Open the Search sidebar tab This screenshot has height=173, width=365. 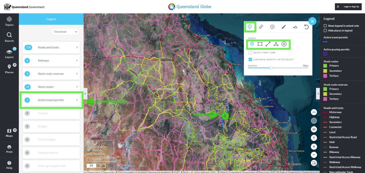pyautogui.click(x=9, y=37)
